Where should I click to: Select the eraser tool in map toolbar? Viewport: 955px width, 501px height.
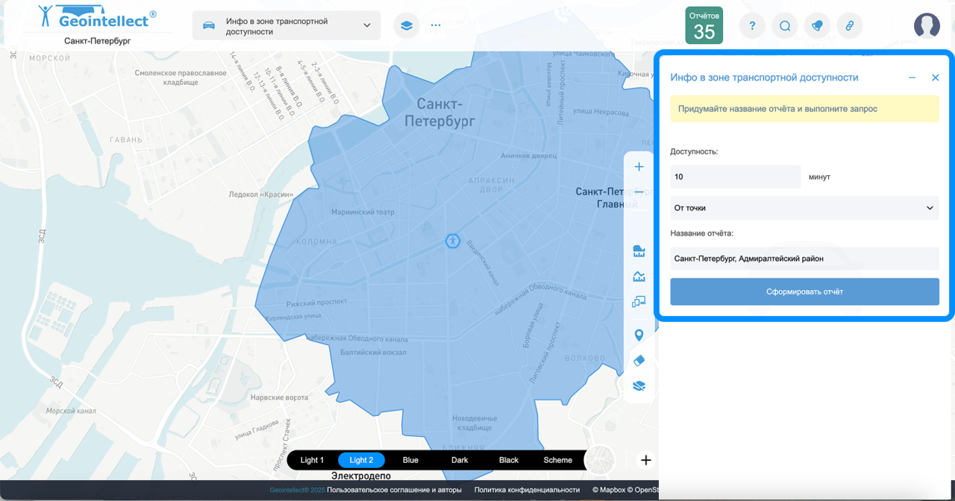pyautogui.click(x=639, y=361)
